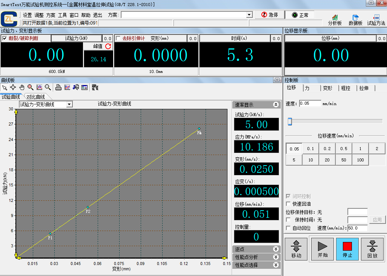Expand the 性能点分析 section
Screen dimensions: 387x276
[x=276, y=257]
